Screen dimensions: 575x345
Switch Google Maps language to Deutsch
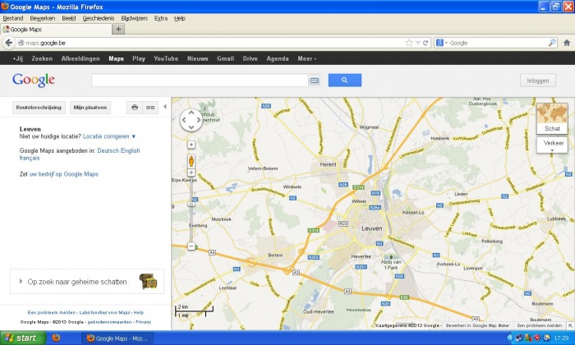click(x=108, y=150)
